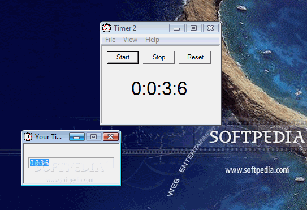
Task: Maximize the Timer 2 window
Action: [193, 28]
